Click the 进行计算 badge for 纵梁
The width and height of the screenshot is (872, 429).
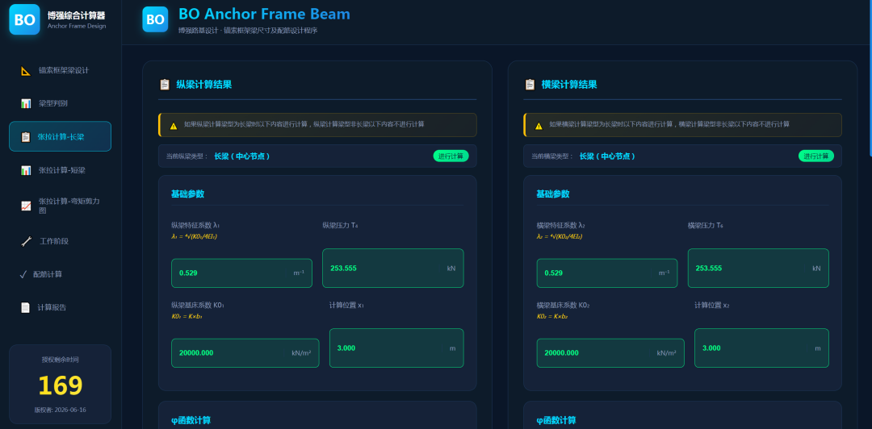tap(451, 156)
